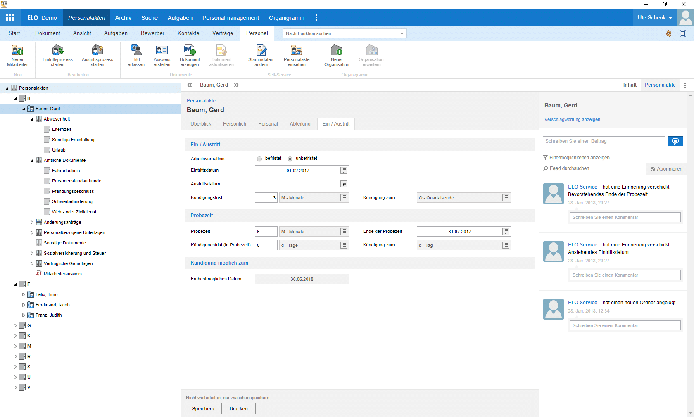Open the Filtermöglichkeiten anzeigen filter
694x417 pixels.
point(576,158)
